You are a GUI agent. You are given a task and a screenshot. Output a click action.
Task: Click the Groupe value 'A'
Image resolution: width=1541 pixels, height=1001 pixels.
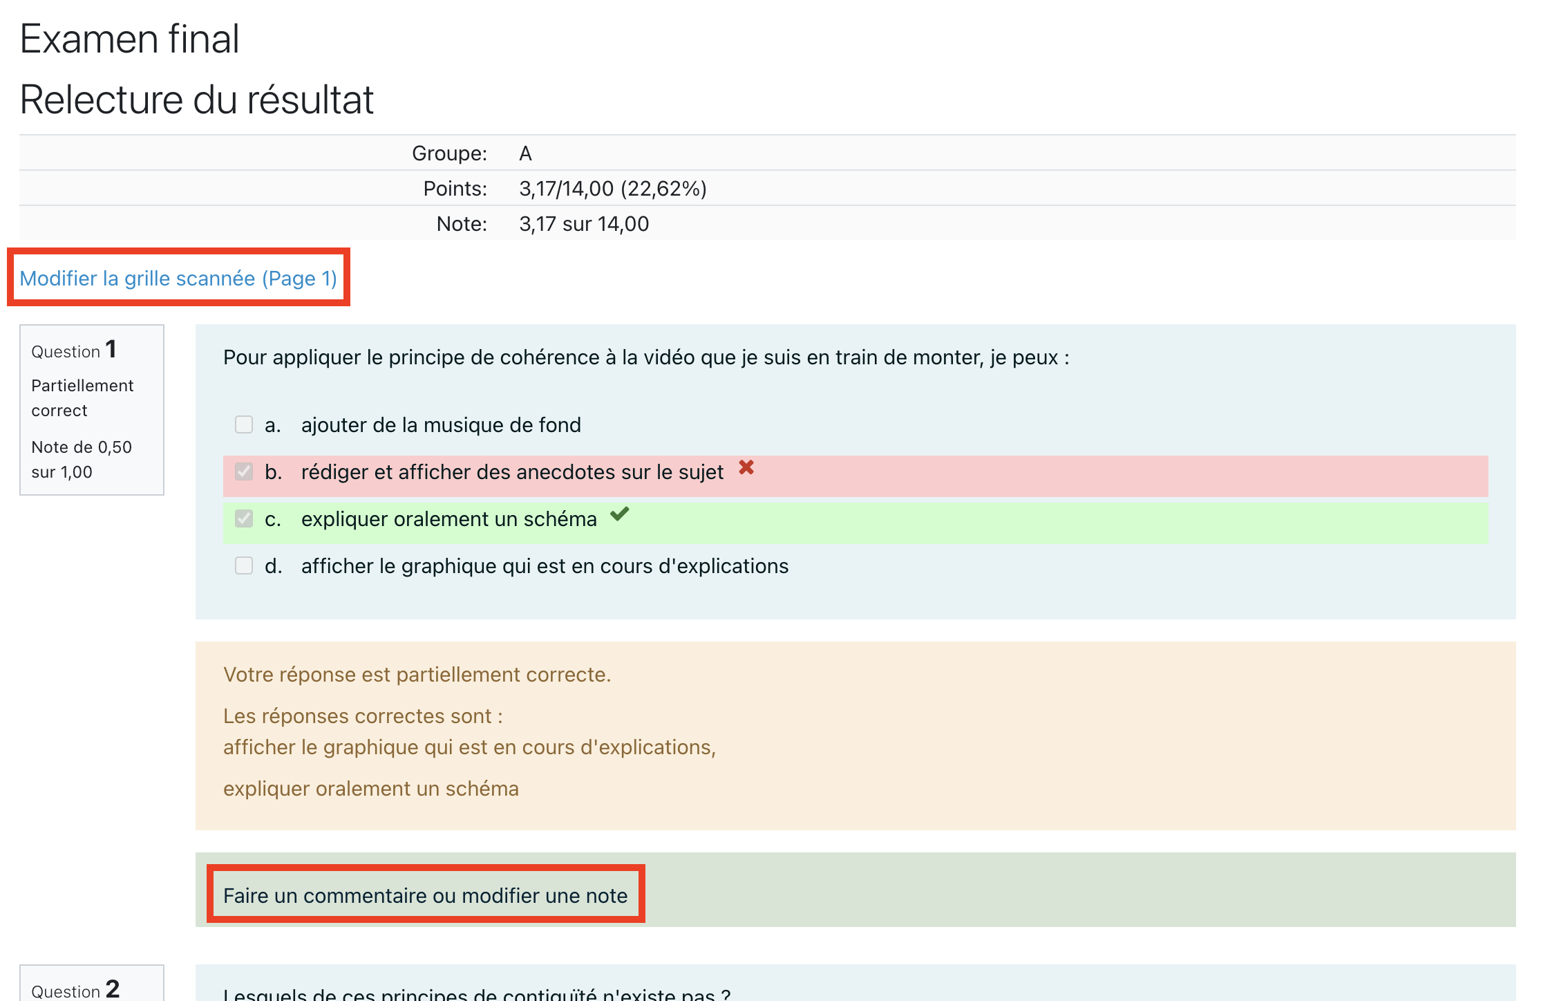(525, 153)
